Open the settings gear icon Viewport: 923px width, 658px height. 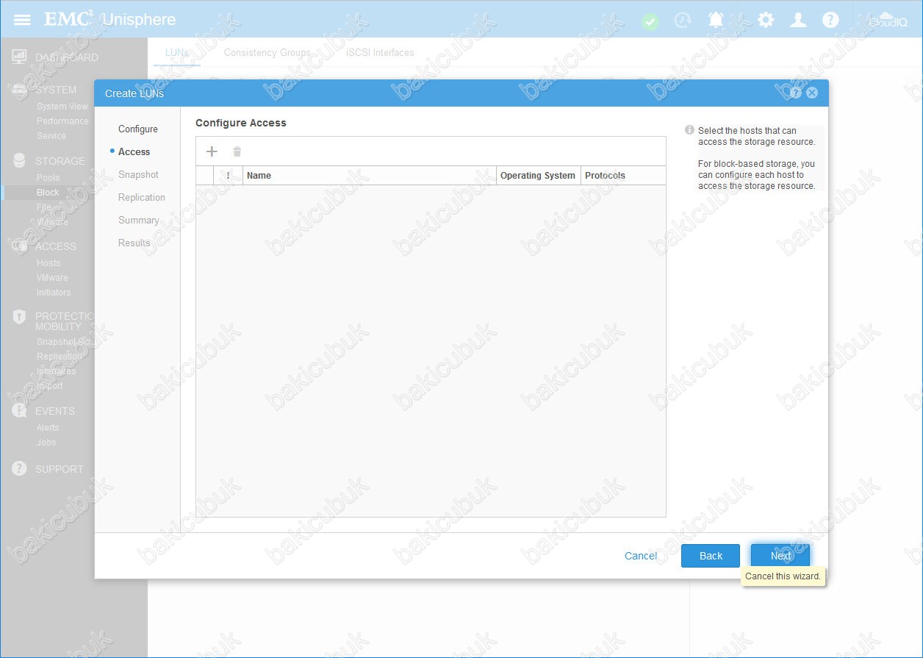766,20
